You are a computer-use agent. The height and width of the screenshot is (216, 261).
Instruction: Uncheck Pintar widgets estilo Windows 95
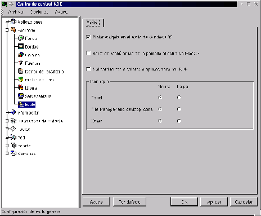(88, 37)
